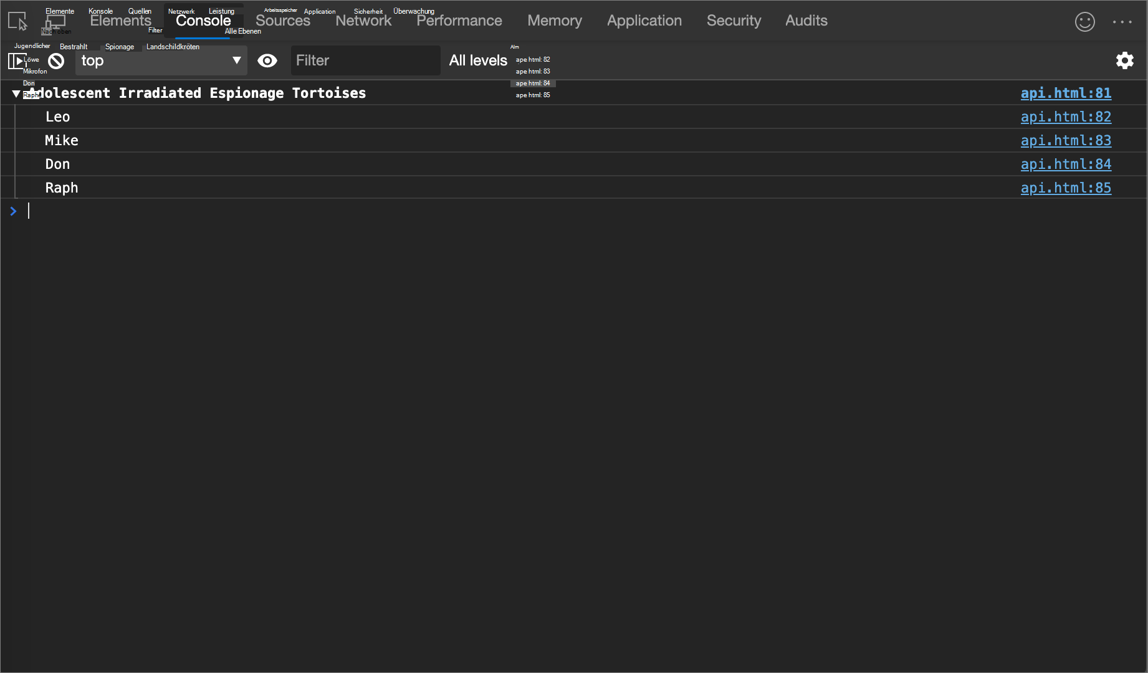Open the "top" execution context dropdown
This screenshot has height=673, width=1148.
tap(160, 60)
